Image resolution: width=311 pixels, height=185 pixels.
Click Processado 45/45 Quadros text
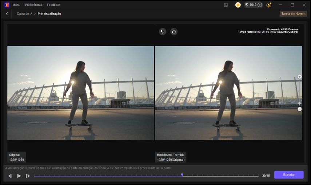pyautogui.click(x=282, y=29)
